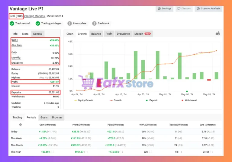
Task: Click the Monthly label
Action: tap(16, 58)
